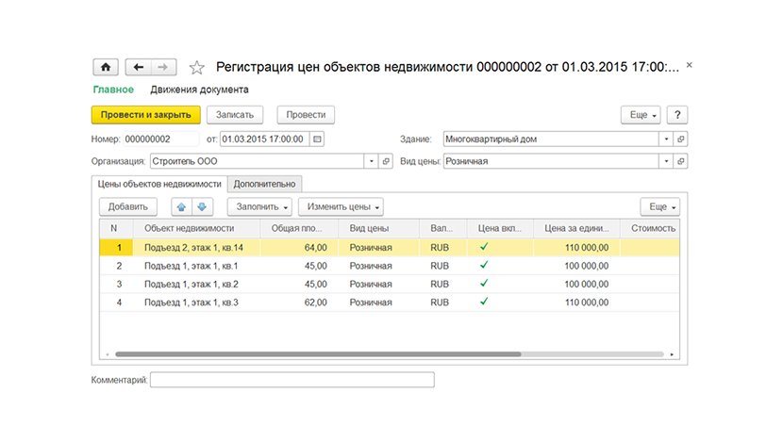This screenshot has height=442, width=783.
Task: Click price cell 110 000,00 in row 4
Action: [x=576, y=303]
